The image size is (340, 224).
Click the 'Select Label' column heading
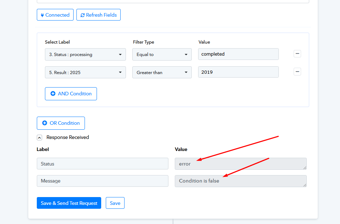click(57, 42)
